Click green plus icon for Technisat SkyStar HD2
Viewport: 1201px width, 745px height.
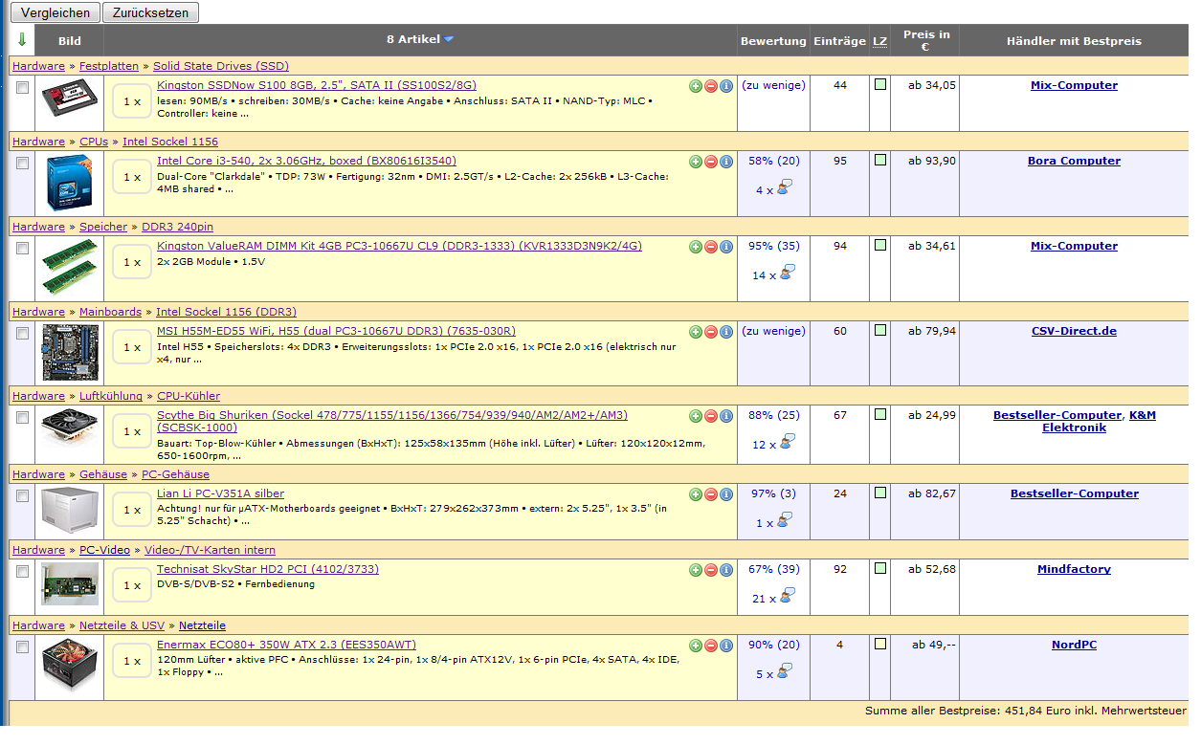pos(696,570)
